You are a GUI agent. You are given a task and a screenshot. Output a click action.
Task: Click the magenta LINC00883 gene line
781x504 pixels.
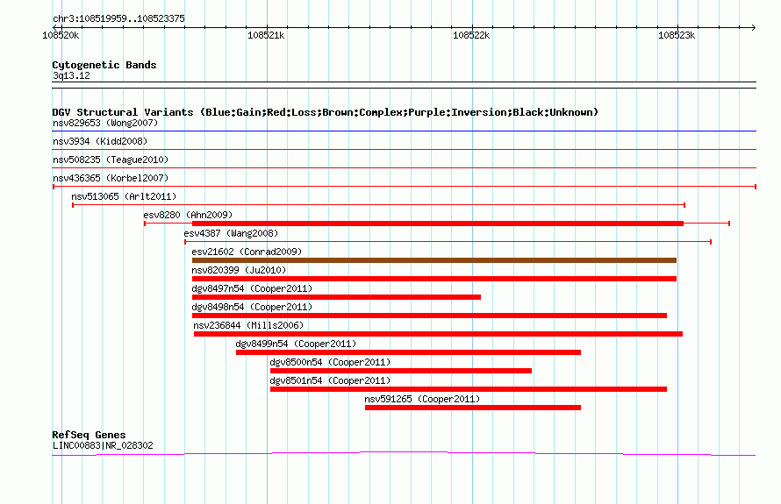(x=404, y=453)
